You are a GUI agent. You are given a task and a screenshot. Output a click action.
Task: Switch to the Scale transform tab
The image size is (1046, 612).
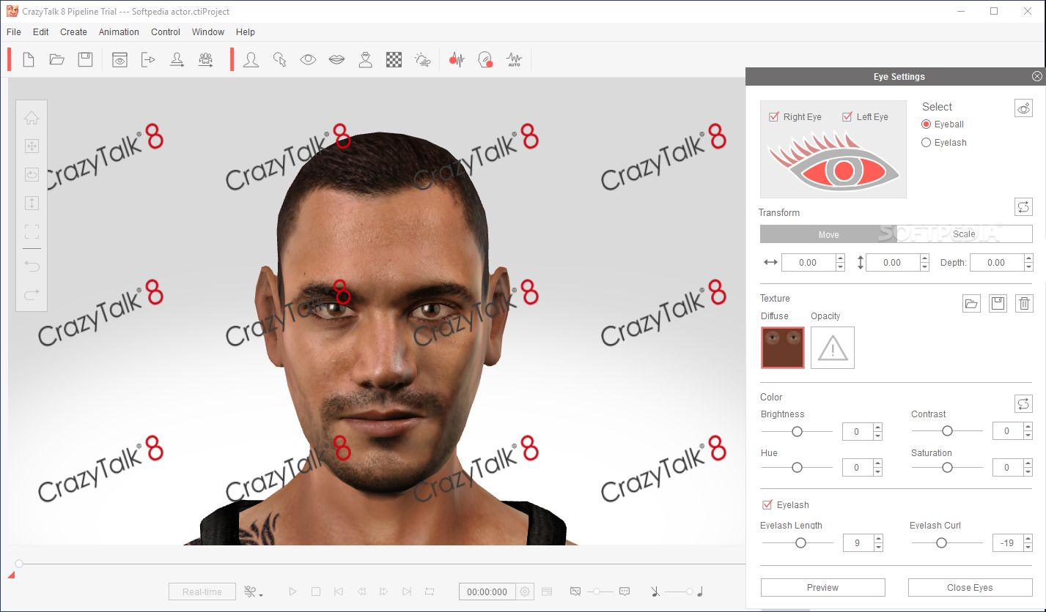click(965, 234)
